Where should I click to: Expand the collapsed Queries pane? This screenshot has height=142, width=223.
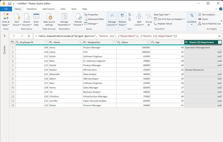pos(4,36)
